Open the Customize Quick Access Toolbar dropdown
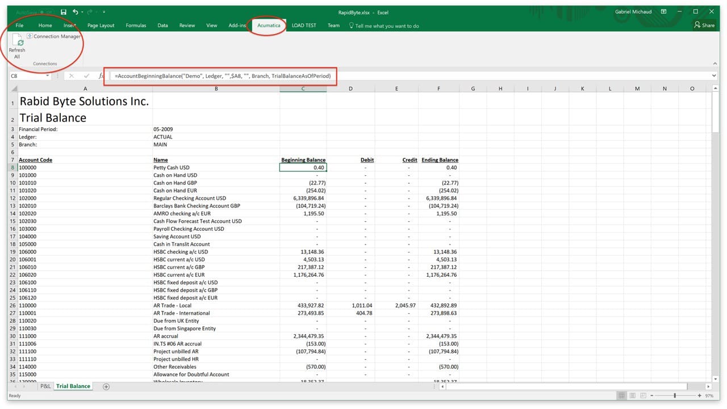Screen dimensions: 727x409 coord(104,12)
